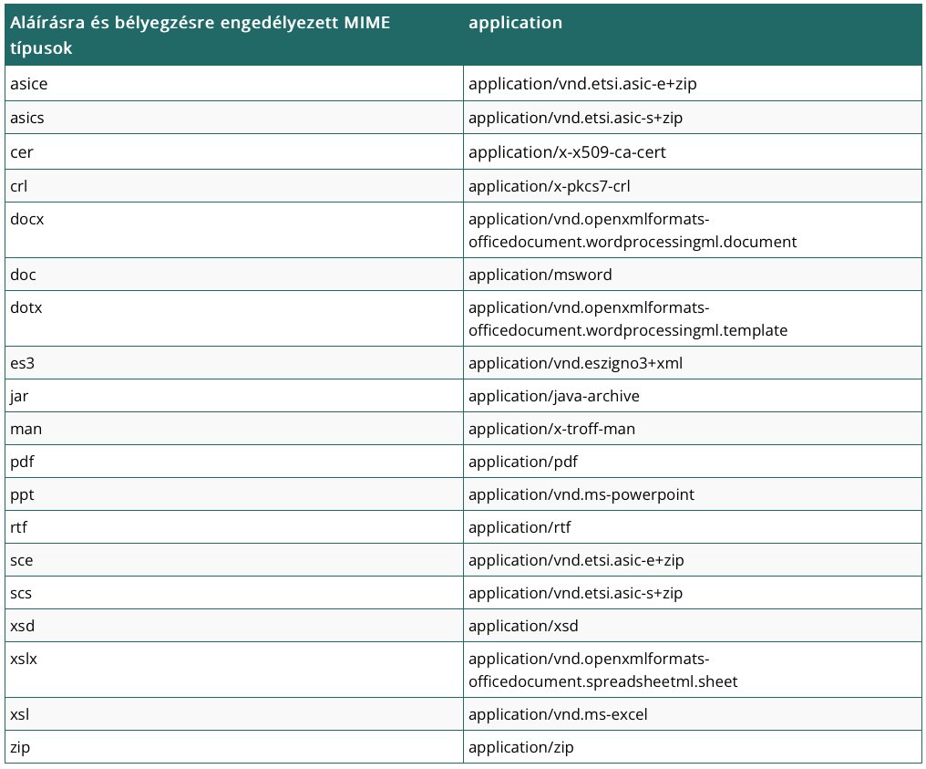Viewport: 926px width, 769px height.
Task: Click 'application/zip' value
Action: [x=521, y=747]
